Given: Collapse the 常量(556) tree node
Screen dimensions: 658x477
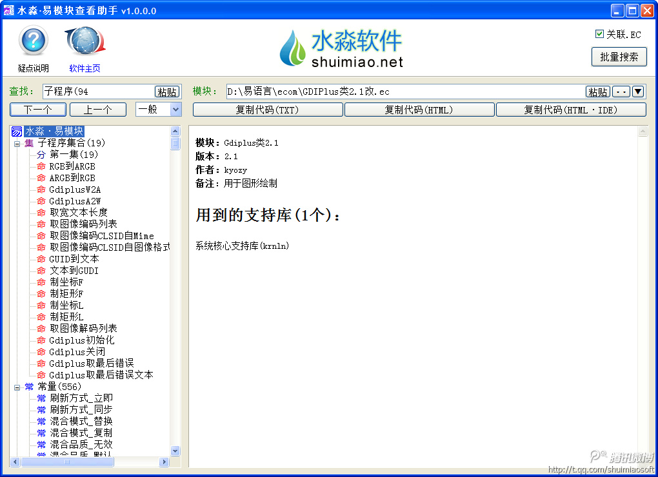Looking at the screenshot, I should (17, 387).
